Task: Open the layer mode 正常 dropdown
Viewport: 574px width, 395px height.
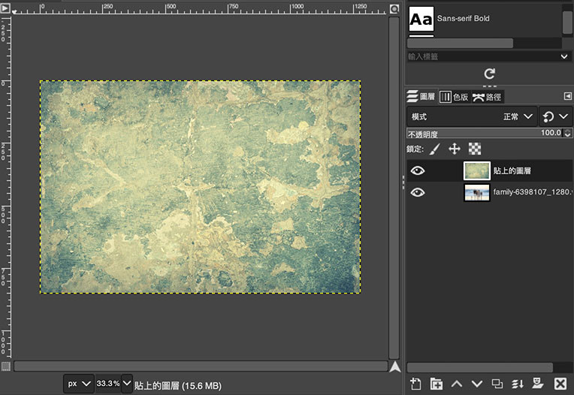Action: click(472, 116)
